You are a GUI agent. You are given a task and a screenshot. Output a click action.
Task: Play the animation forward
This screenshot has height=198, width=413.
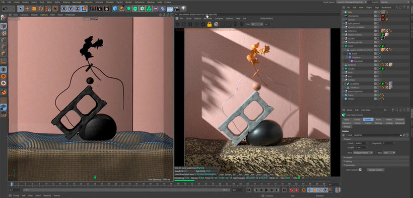coord(266,190)
